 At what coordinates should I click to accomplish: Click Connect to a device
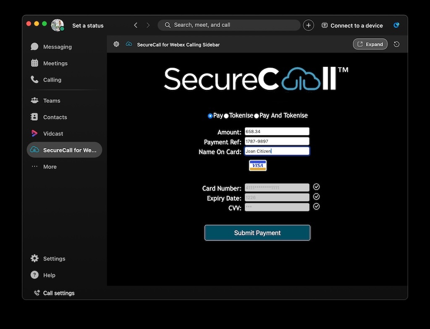click(x=352, y=26)
